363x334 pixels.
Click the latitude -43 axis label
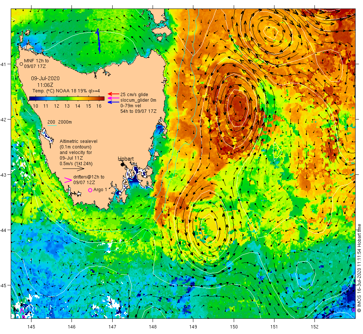[3, 175]
